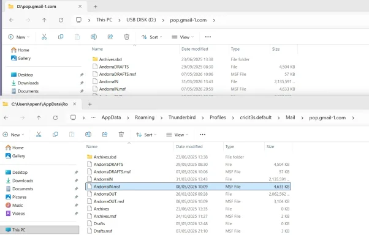
Task: Click Thunderbird breadcrumb in lower window
Action: pos(182,117)
